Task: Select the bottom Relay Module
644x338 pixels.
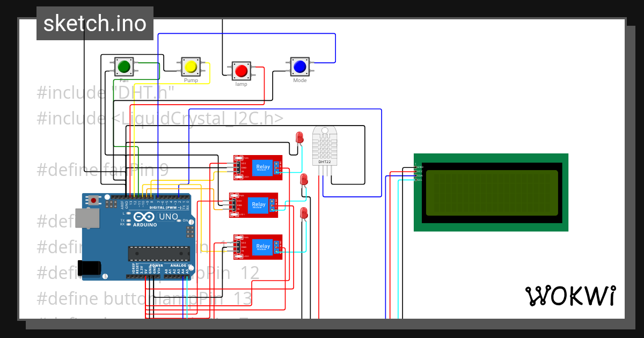Action: click(x=258, y=247)
